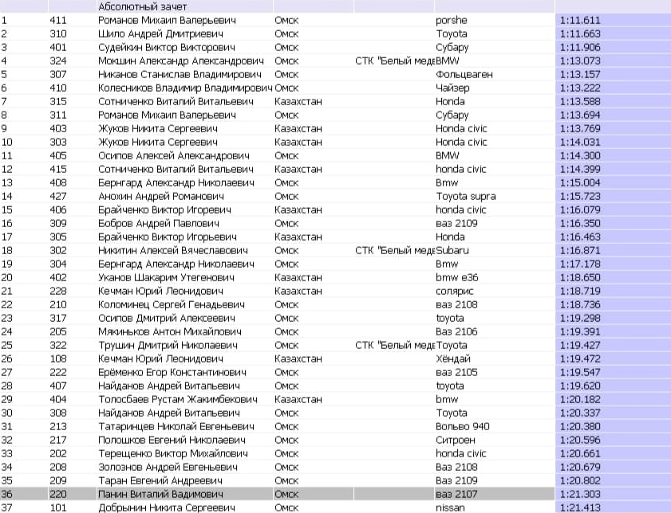Screen dimensions: 671x513
Task: Select the name "Шило Андрей Дмитриевич"
Action: click(160, 33)
